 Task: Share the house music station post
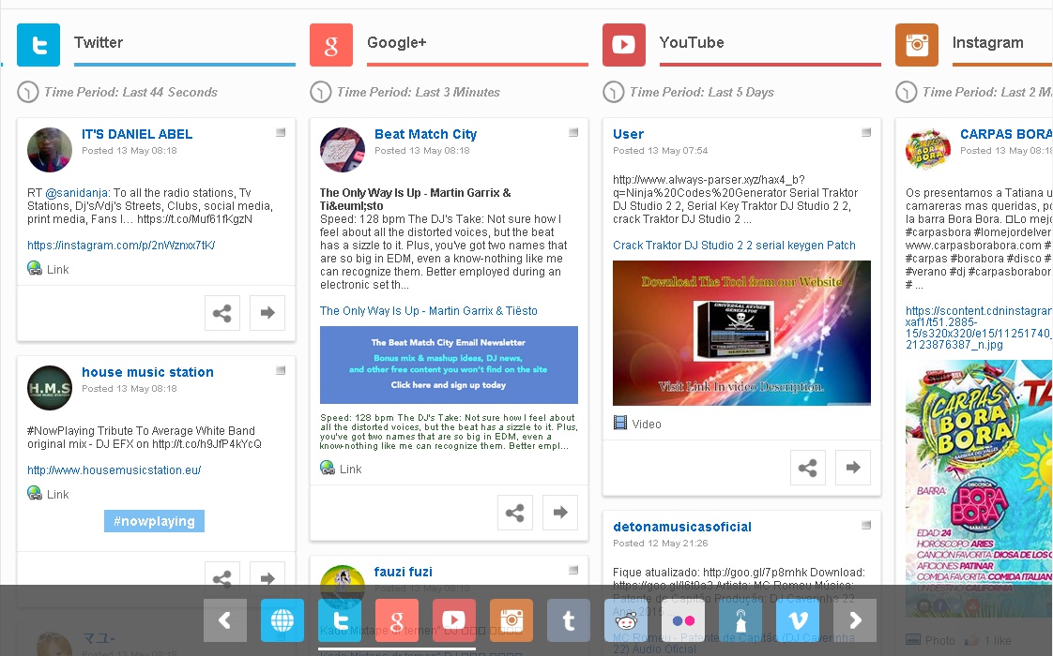pos(222,574)
